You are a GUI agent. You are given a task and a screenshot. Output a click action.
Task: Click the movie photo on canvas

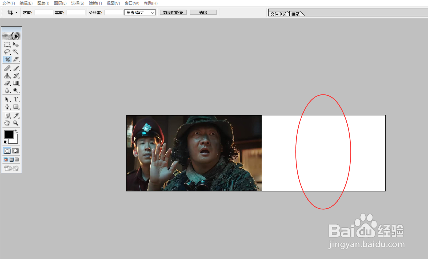click(194, 153)
